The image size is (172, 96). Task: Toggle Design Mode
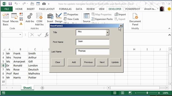(x=59, y=18)
